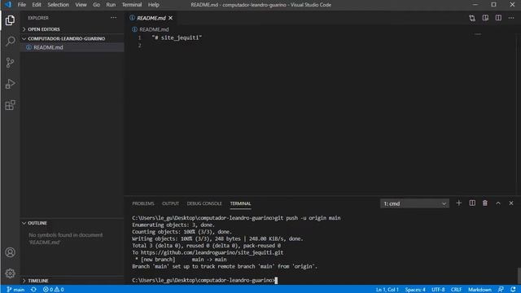The width and height of the screenshot is (521, 293).
Task: Open the Source Control view
Action: click(10, 63)
